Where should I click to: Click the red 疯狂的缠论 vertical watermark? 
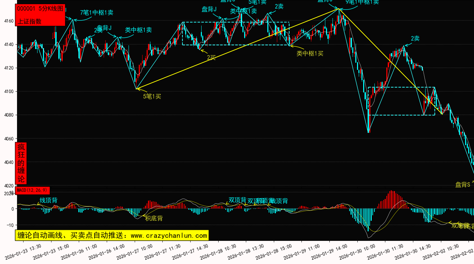21,163
